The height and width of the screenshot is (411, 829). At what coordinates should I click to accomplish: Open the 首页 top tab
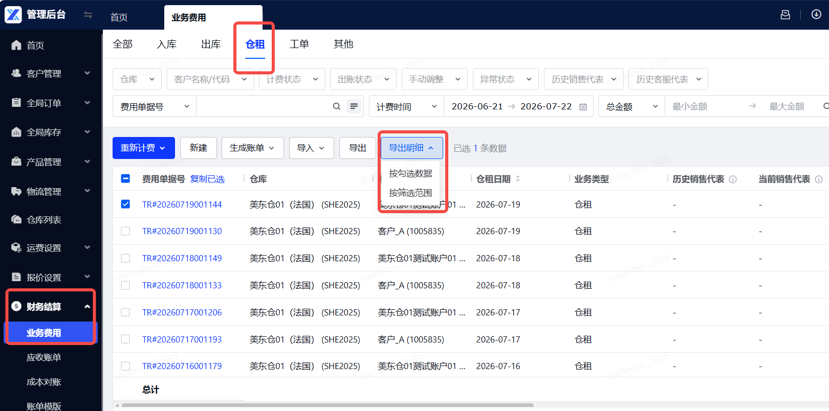coord(119,17)
